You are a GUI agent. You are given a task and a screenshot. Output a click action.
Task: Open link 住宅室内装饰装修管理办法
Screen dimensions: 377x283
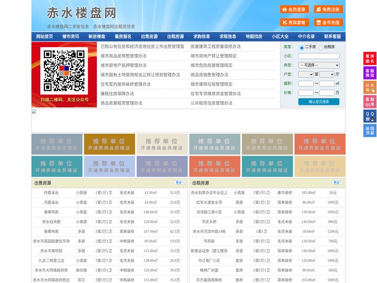126,84
